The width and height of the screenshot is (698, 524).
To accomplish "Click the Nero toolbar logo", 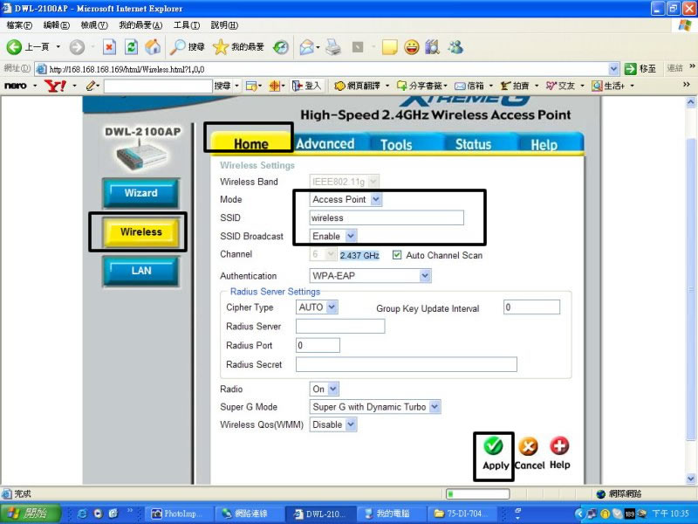I will tap(16, 86).
